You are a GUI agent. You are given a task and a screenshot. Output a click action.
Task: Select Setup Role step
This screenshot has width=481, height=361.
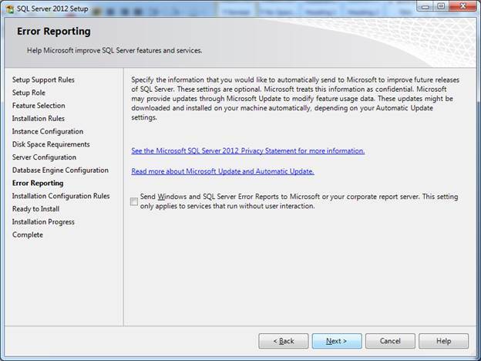click(29, 93)
